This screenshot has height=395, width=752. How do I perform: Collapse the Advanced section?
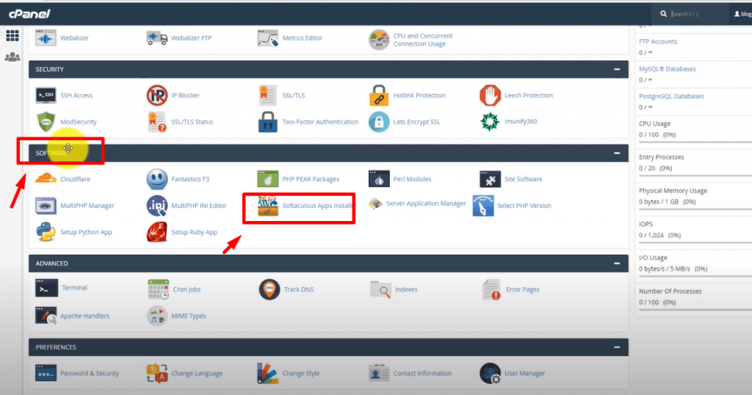pos(617,264)
